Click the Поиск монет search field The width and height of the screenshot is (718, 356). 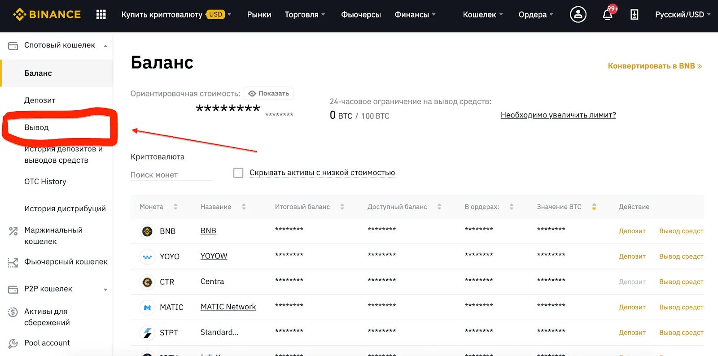(172, 175)
